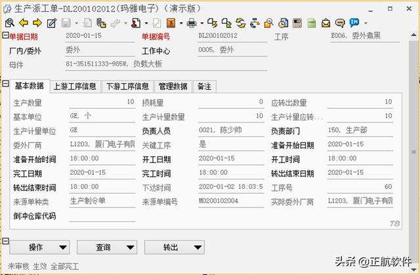This screenshot has width=420, height=275.
Task: Click the 实际委外厂商 field L1203
Action: (360, 201)
